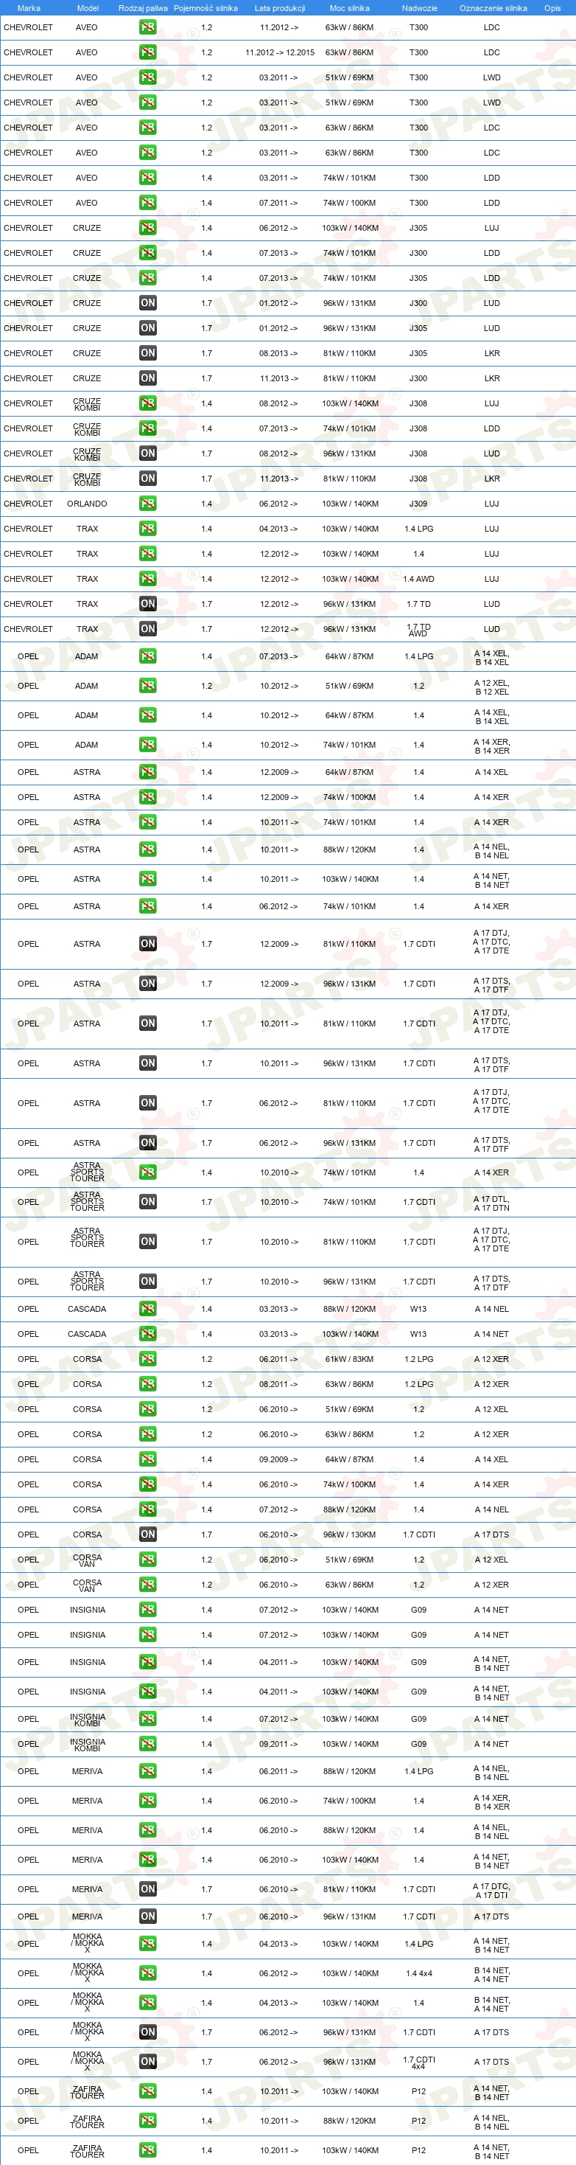Click petrol icon in MOKKA 1.4 LPG row
The width and height of the screenshot is (576, 2165).
(x=148, y=1944)
